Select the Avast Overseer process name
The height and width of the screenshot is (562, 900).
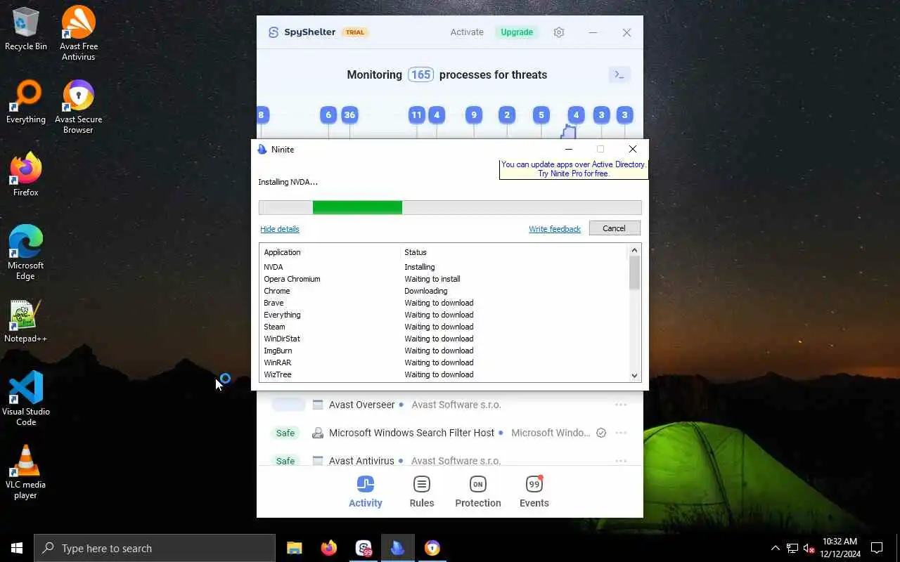362,405
